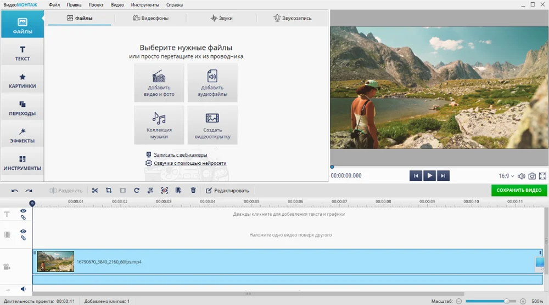The image size is (549, 305).
Task: Mute the audio track speaker
Action: pyautogui.click(x=23, y=289)
